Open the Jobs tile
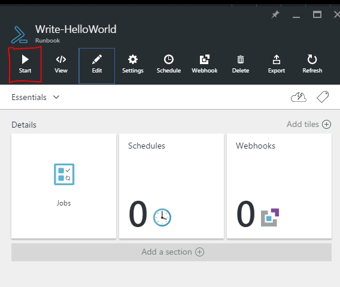340x287 pixels. coord(63,186)
